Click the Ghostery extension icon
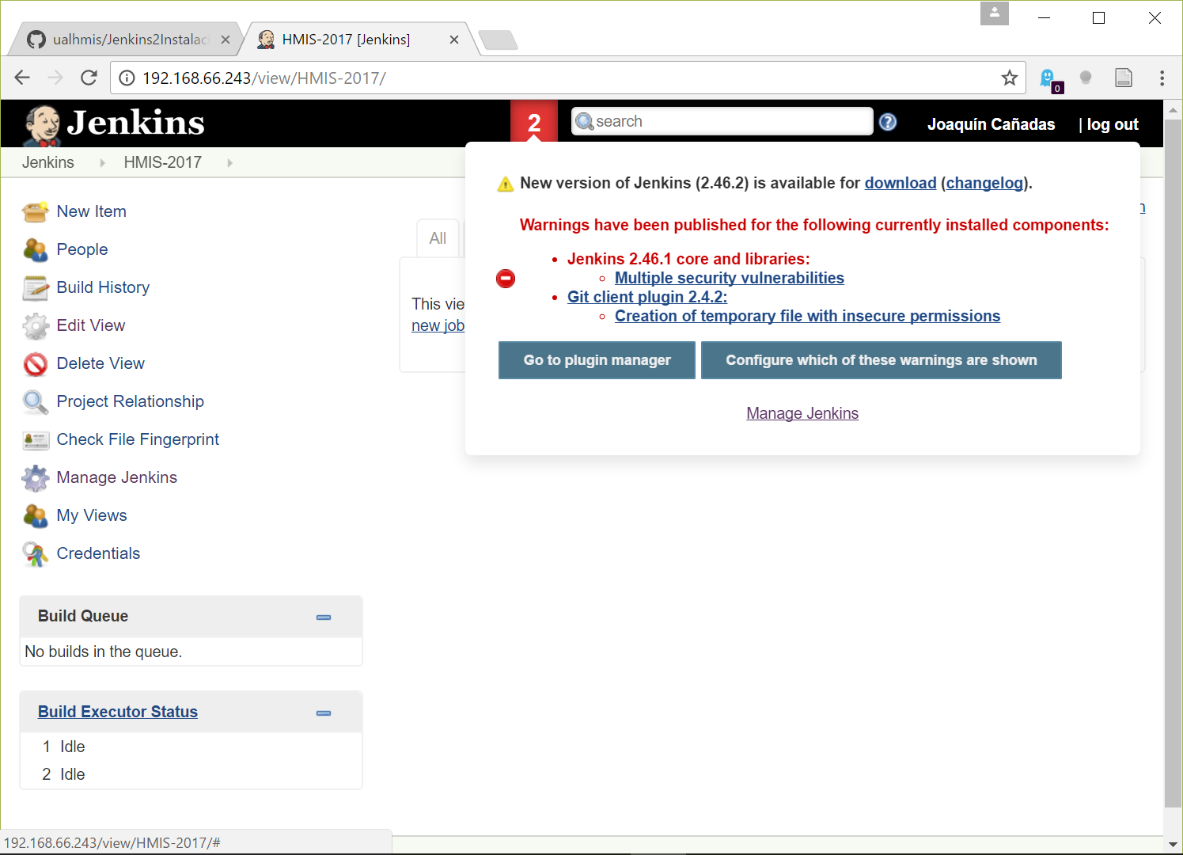Screen dimensions: 1183x855 click(1049, 78)
